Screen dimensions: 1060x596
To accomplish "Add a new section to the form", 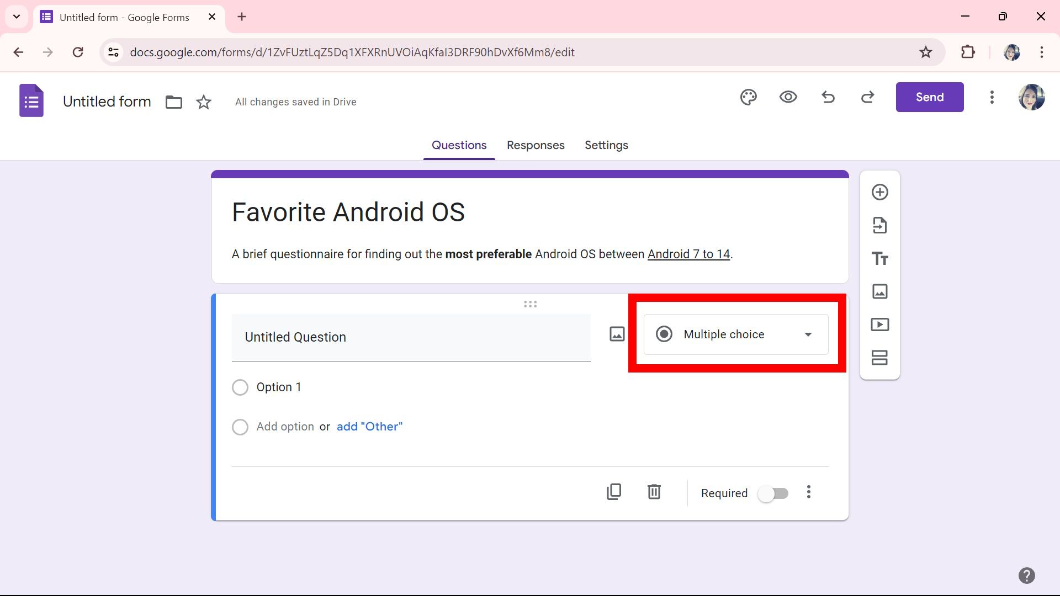I will (879, 358).
